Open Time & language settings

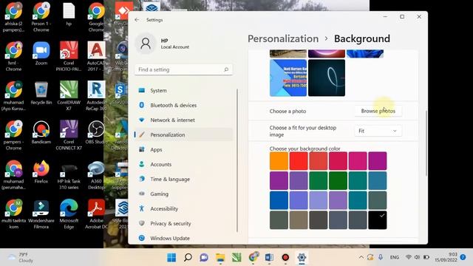coord(183,179)
